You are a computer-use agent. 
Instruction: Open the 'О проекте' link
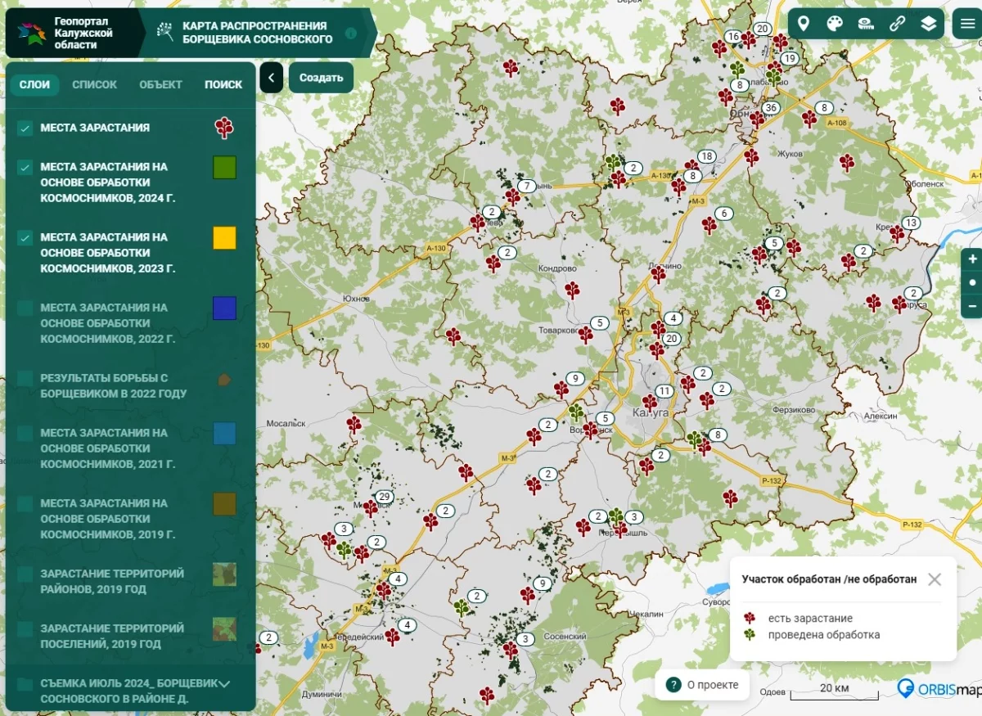tap(702, 685)
